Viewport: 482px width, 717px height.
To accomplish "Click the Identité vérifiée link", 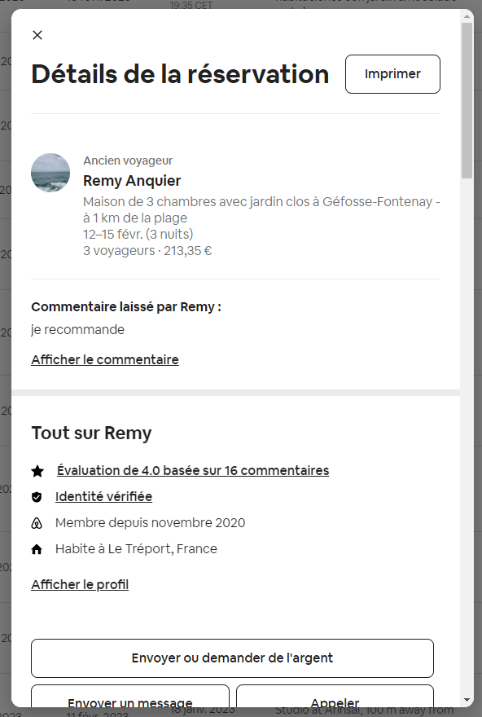I will 103,496.
